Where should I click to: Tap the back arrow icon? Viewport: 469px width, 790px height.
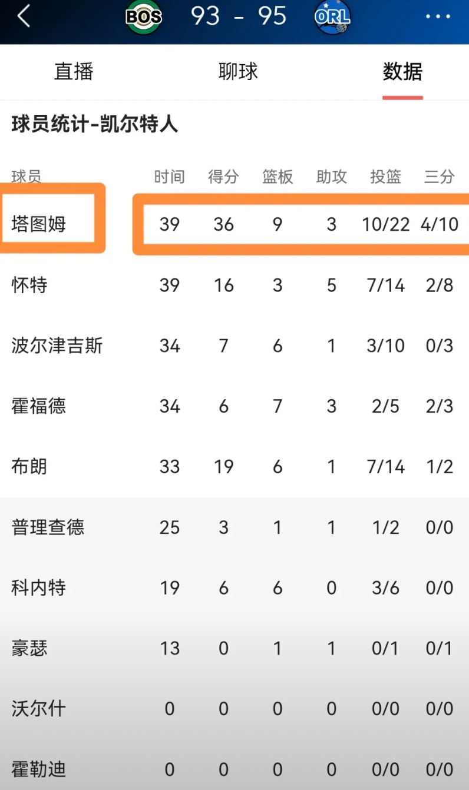[x=24, y=16]
